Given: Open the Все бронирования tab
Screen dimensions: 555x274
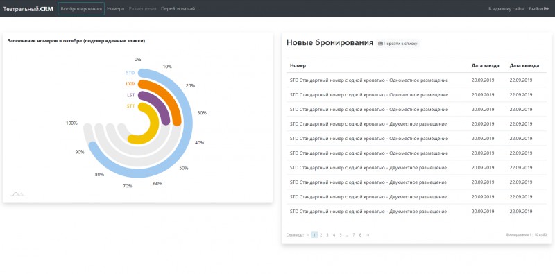Looking at the screenshot, I should click(x=81, y=8).
